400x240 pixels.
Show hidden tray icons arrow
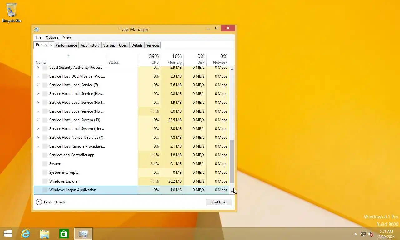click(355, 234)
